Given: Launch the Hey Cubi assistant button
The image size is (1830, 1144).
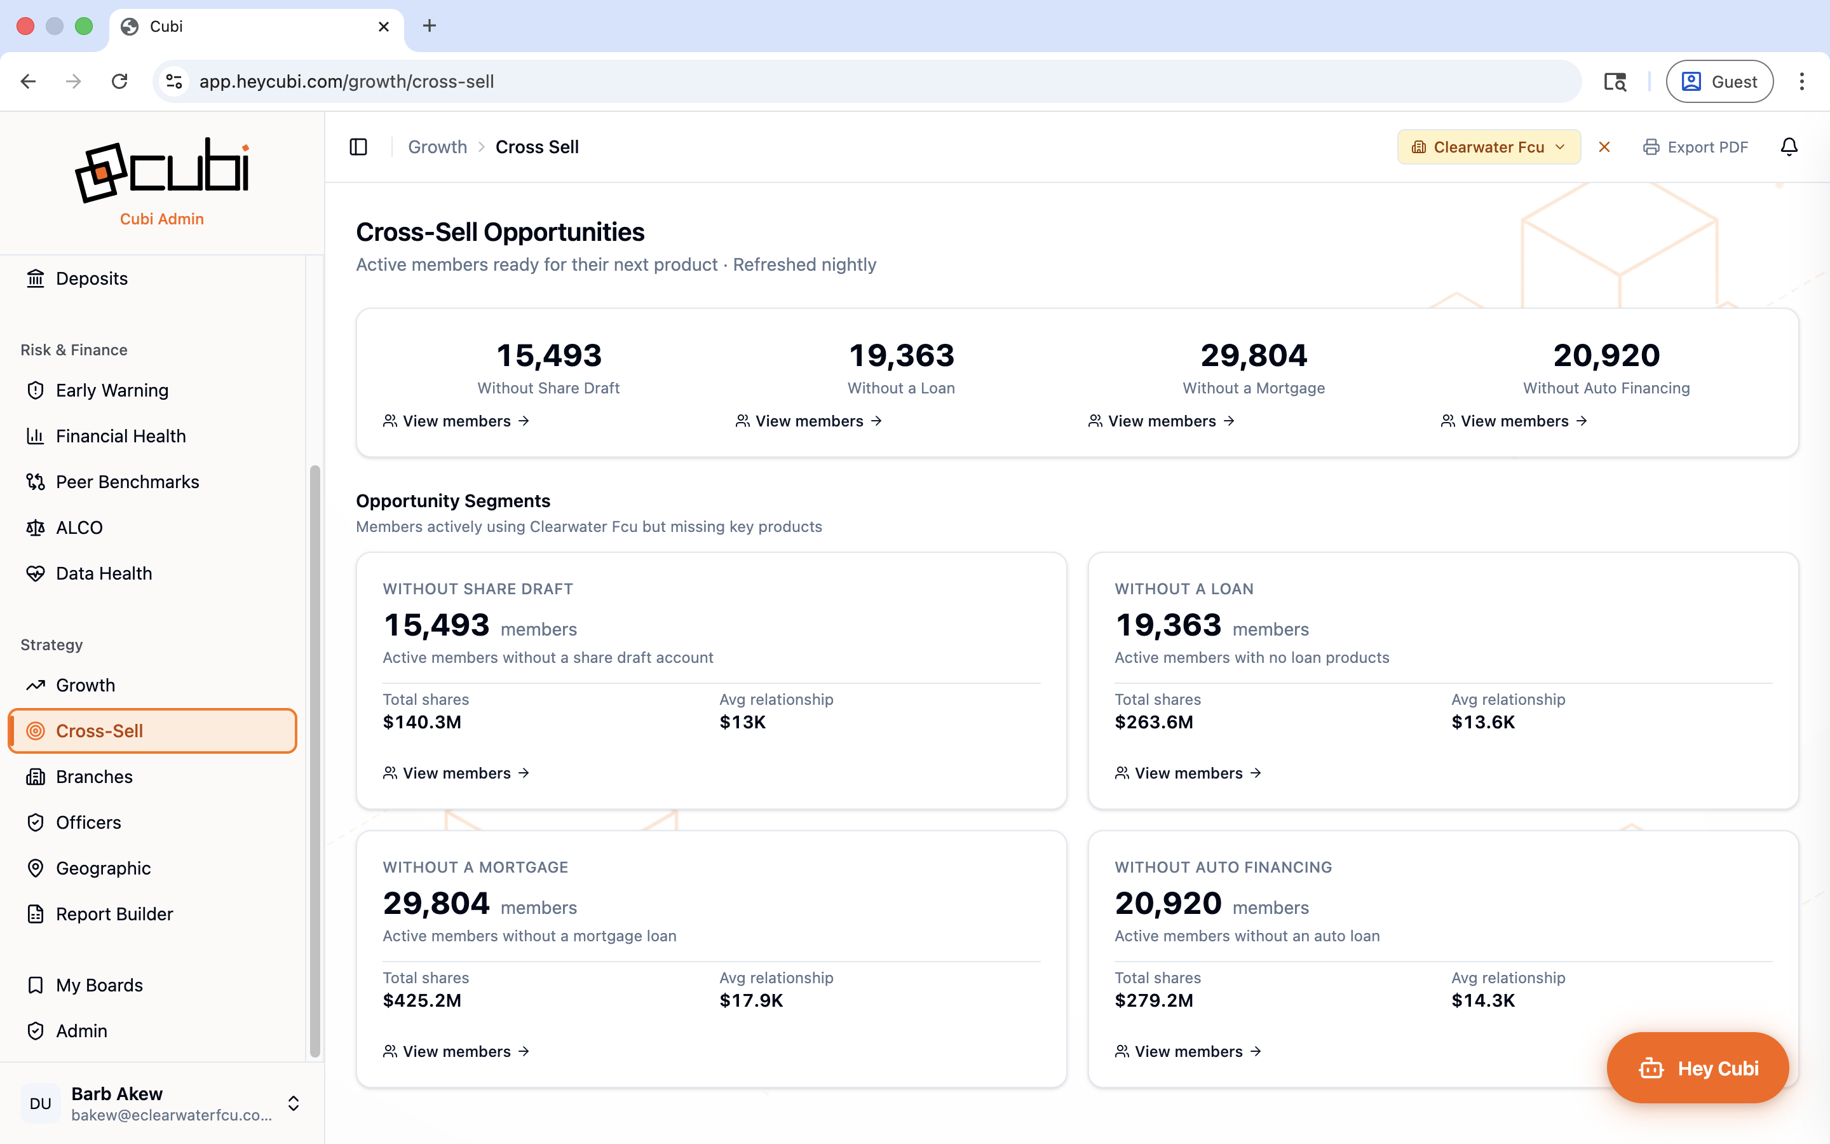Looking at the screenshot, I should [x=1698, y=1068].
